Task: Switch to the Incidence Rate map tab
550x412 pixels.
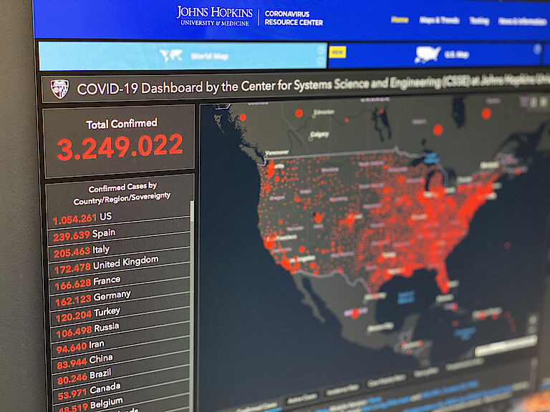Action: (343, 388)
